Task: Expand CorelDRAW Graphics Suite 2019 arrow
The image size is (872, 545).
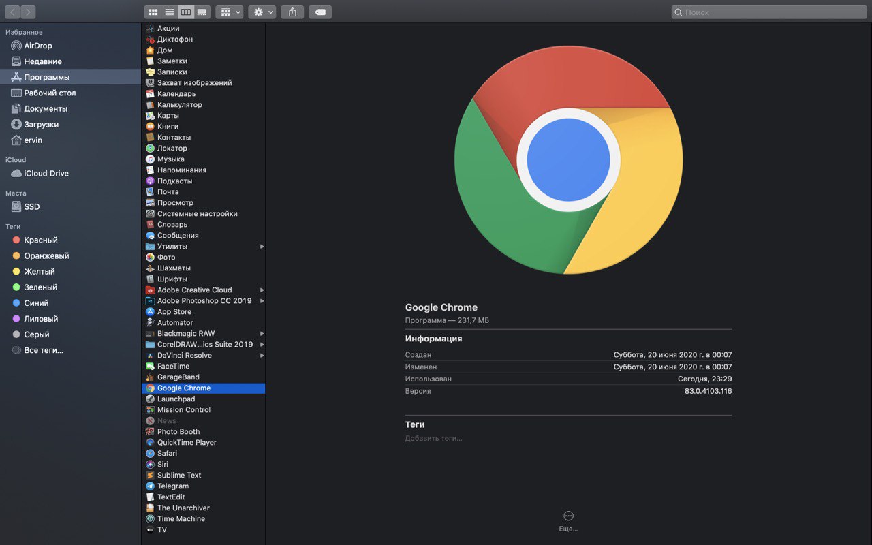Action: pos(262,344)
